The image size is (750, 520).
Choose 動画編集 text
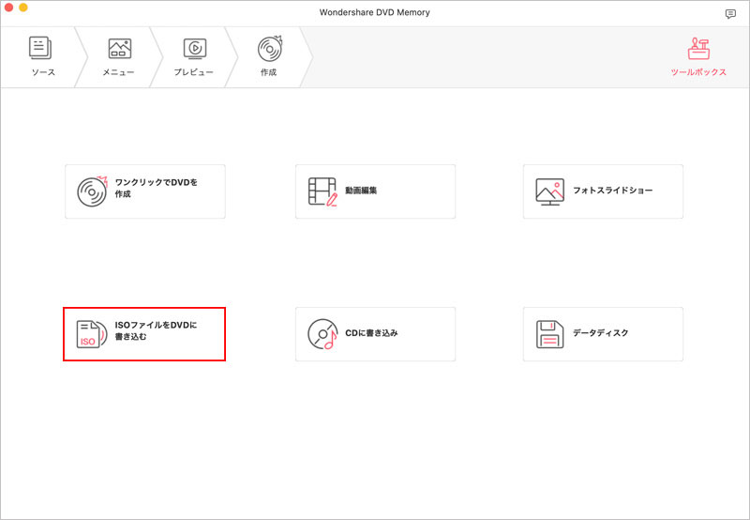[361, 191]
